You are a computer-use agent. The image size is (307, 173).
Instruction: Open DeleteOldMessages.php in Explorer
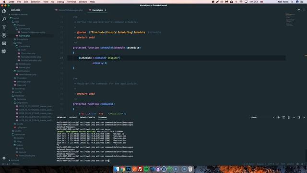[33, 32]
